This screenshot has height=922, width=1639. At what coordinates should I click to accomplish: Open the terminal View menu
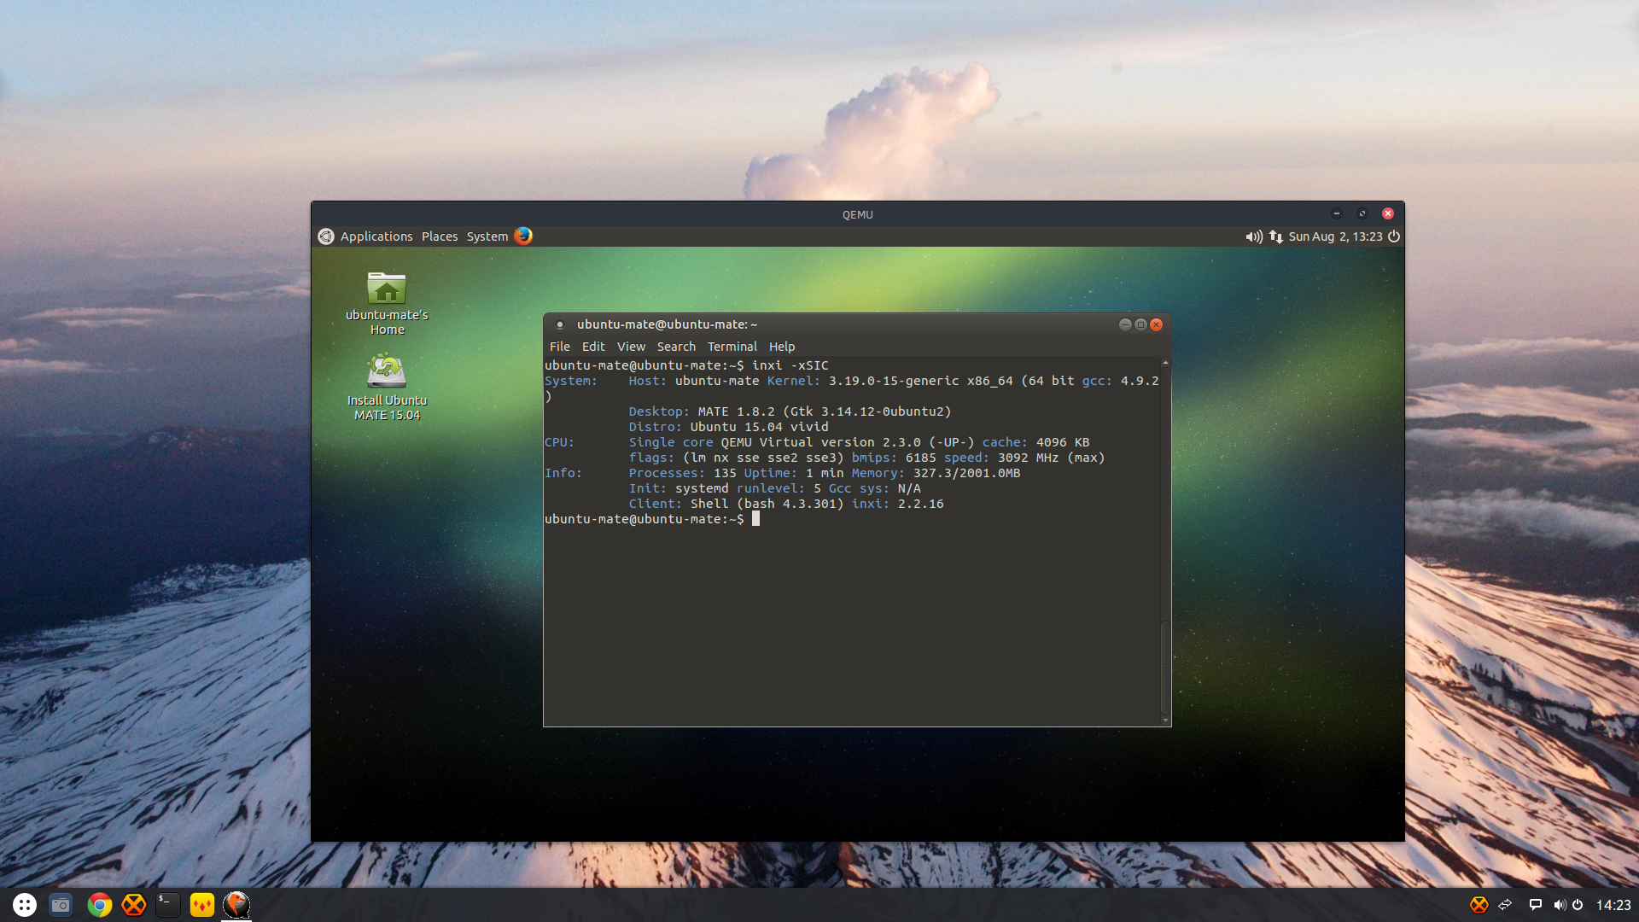(631, 347)
